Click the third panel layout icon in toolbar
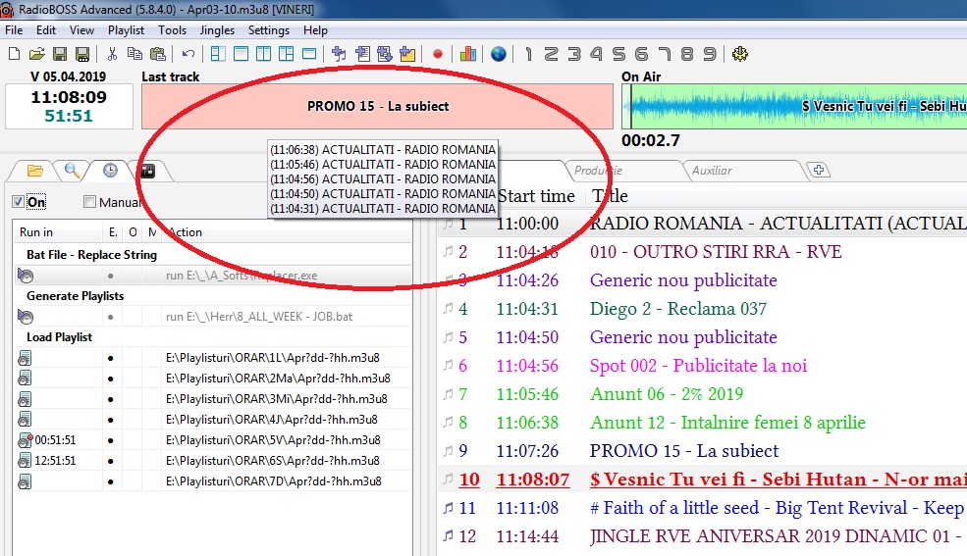This screenshot has height=556, width=967. [263, 54]
